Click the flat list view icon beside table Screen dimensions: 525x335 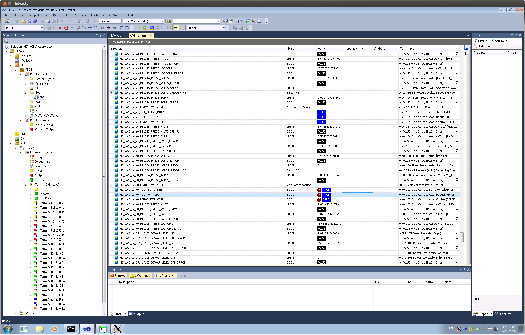pos(467,48)
